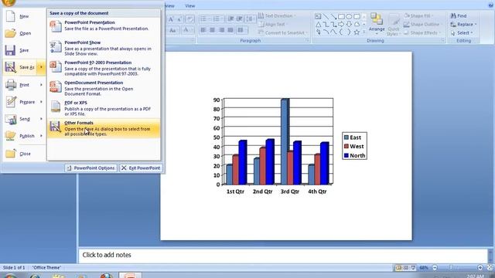The image size is (495, 278).
Task: Open Text Direction dropdown
Action: coord(277,15)
